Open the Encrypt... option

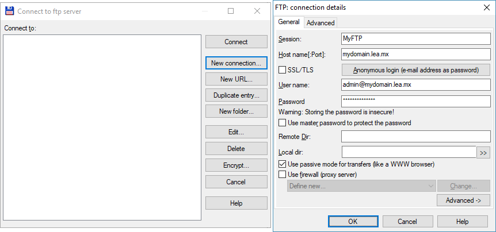tap(236, 165)
